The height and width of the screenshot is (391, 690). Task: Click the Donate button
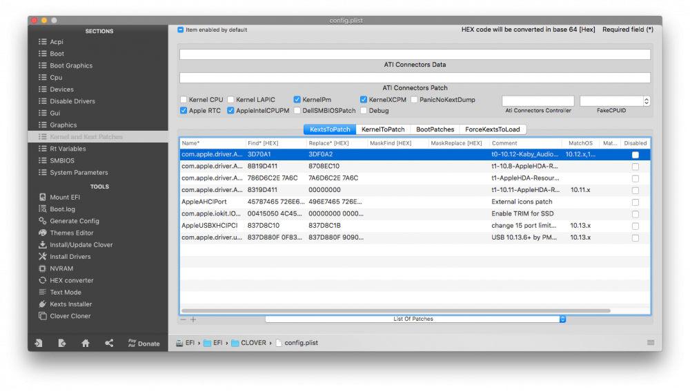pyautogui.click(x=144, y=344)
